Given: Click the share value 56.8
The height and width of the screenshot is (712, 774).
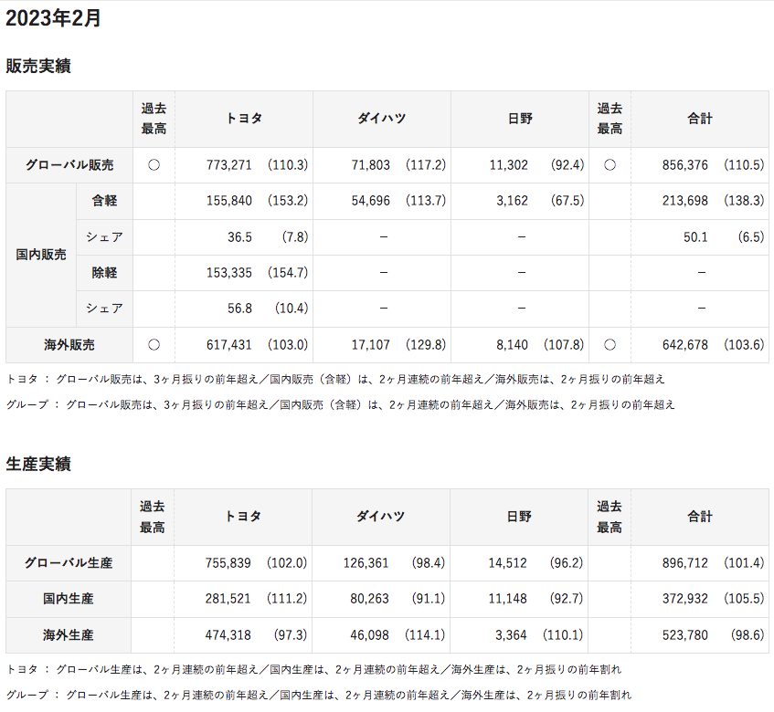Looking at the screenshot, I should click(x=240, y=309).
